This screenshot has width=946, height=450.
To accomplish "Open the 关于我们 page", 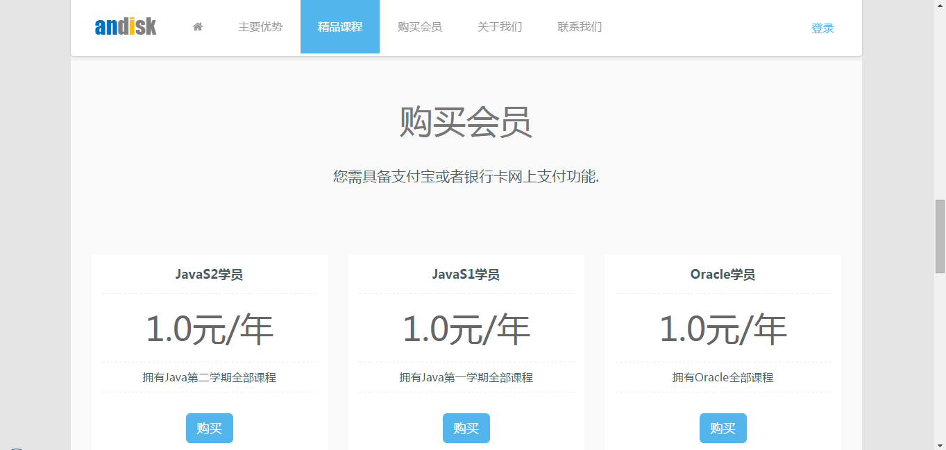I will [x=499, y=27].
